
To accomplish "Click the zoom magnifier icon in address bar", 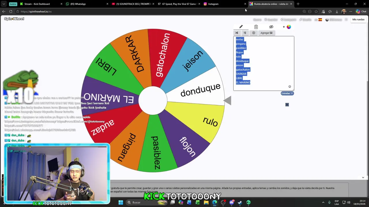I will coord(304,11).
